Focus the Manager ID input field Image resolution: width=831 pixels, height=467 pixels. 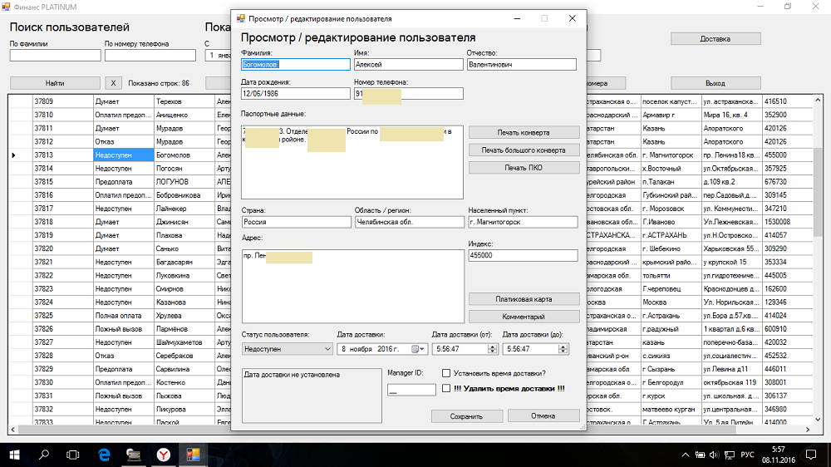(x=411, y=390)
